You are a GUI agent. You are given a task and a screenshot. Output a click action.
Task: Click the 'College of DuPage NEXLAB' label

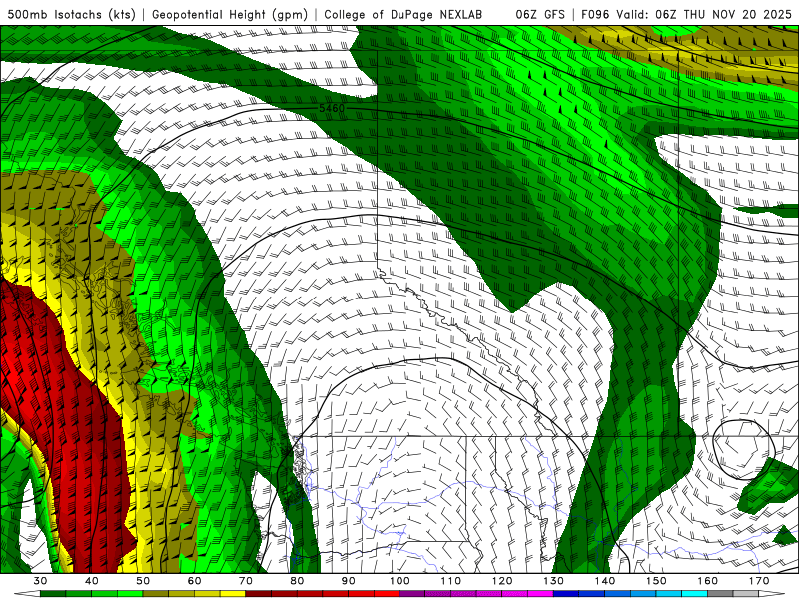click(x=402, y=14)
